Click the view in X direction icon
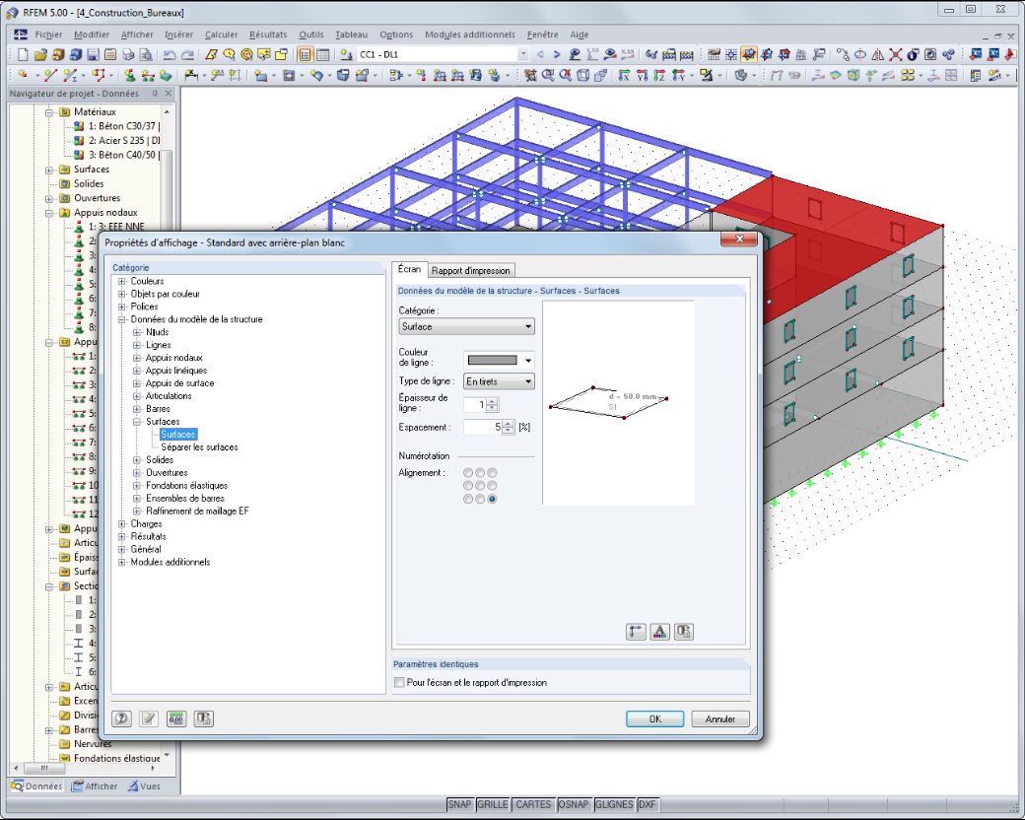This screenshot has height=820, width=1025. click(x=625, y=76)
